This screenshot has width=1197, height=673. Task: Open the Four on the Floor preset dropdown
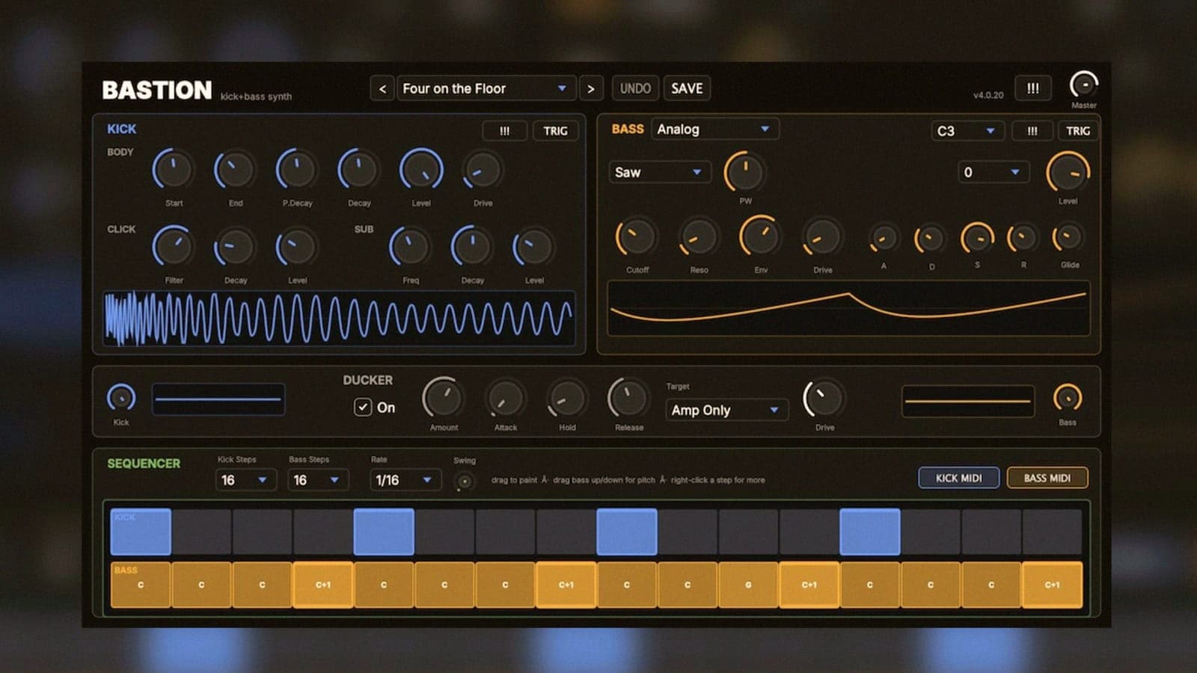(486, 89)
